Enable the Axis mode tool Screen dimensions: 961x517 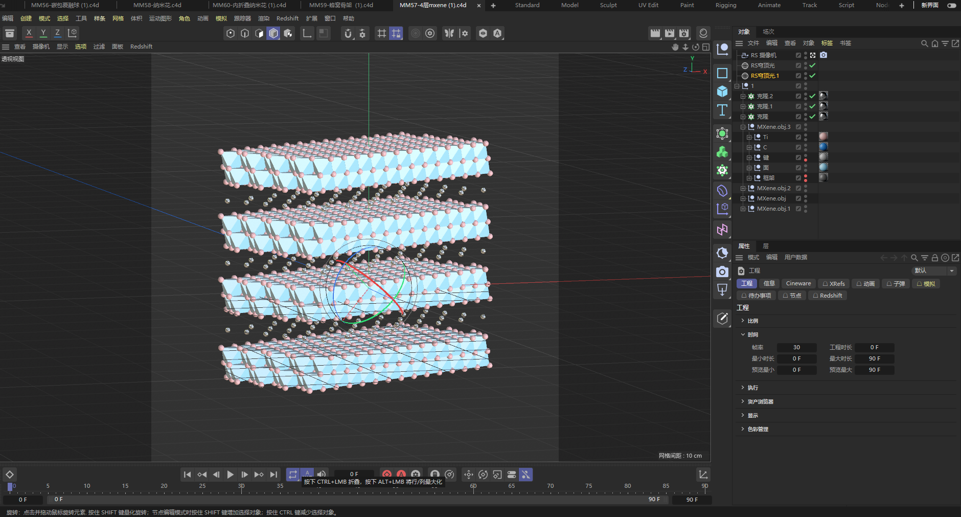point(307,33)
